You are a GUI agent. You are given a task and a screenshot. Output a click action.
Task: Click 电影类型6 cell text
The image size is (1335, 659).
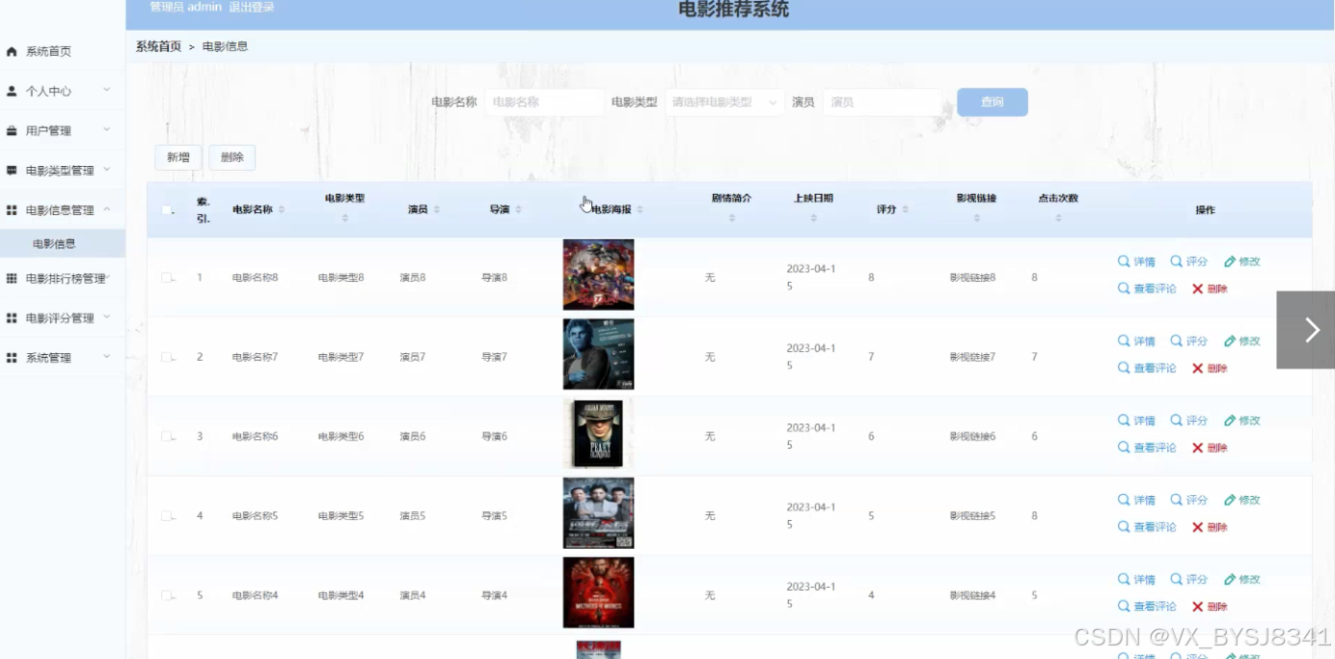point(341,437)
